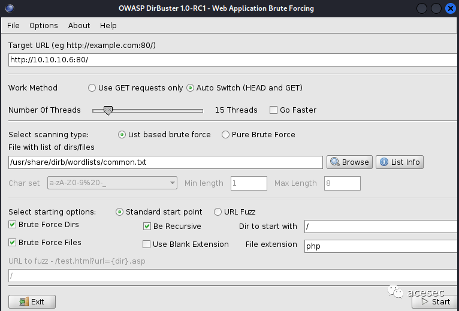Select List based brute force radio
Viewport: 459px width, 311px height.
tap(122, 135)
